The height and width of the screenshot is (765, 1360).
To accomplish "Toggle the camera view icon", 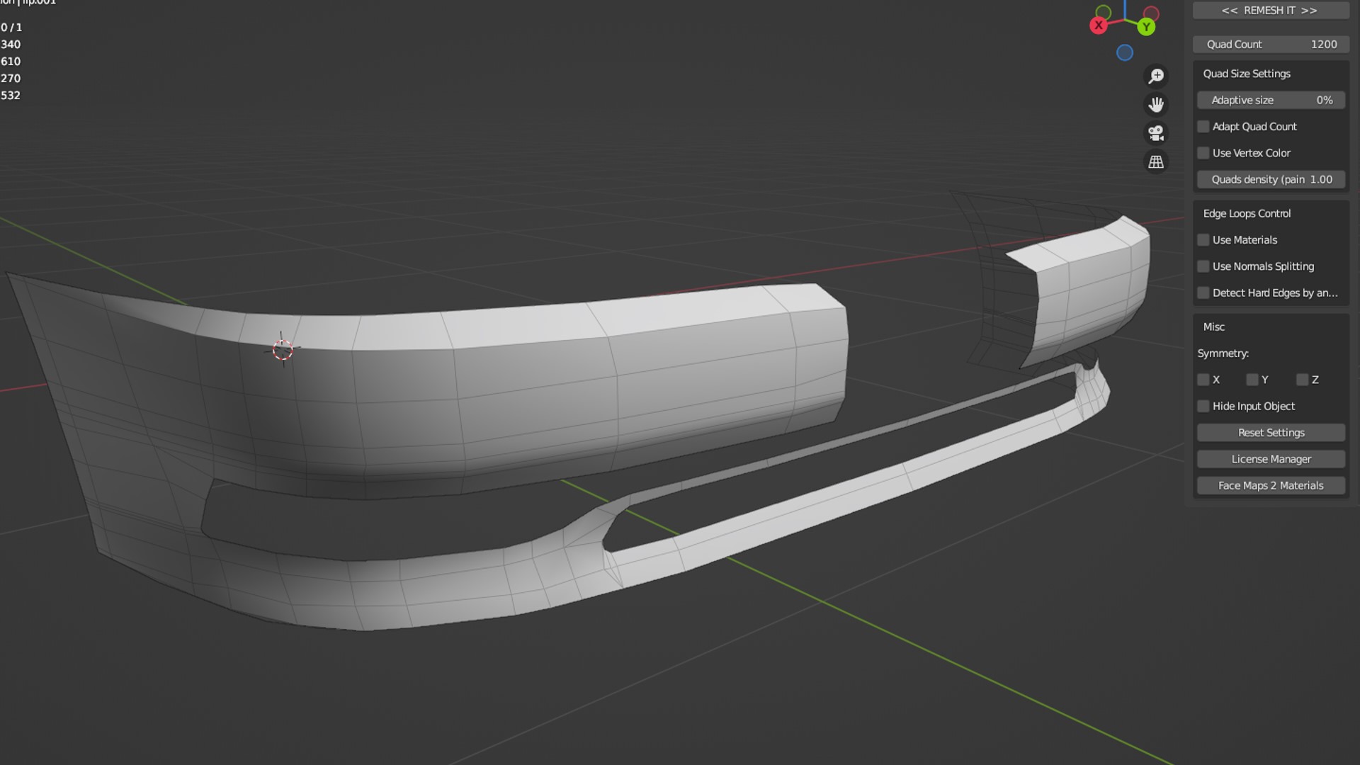I will tap(1156, 133).
